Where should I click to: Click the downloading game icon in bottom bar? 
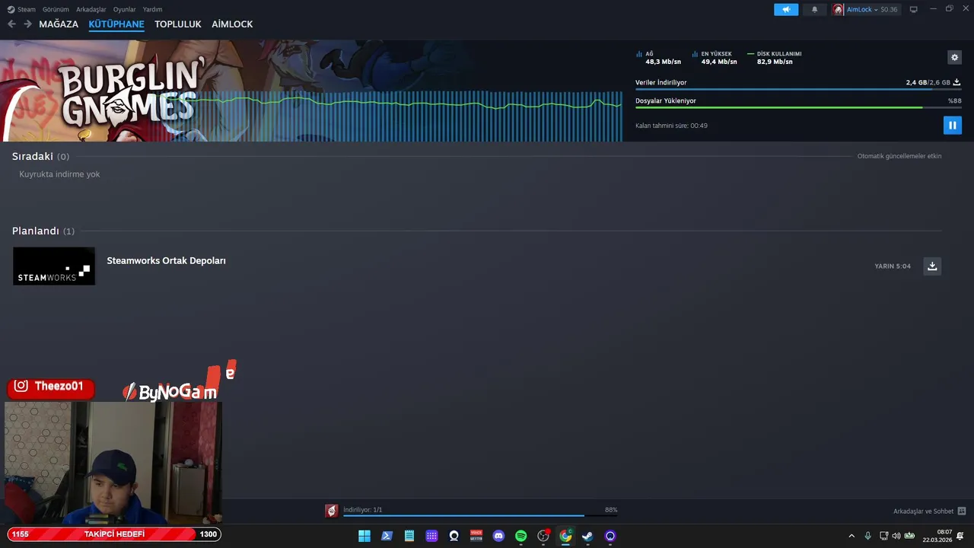pos(331,511)
